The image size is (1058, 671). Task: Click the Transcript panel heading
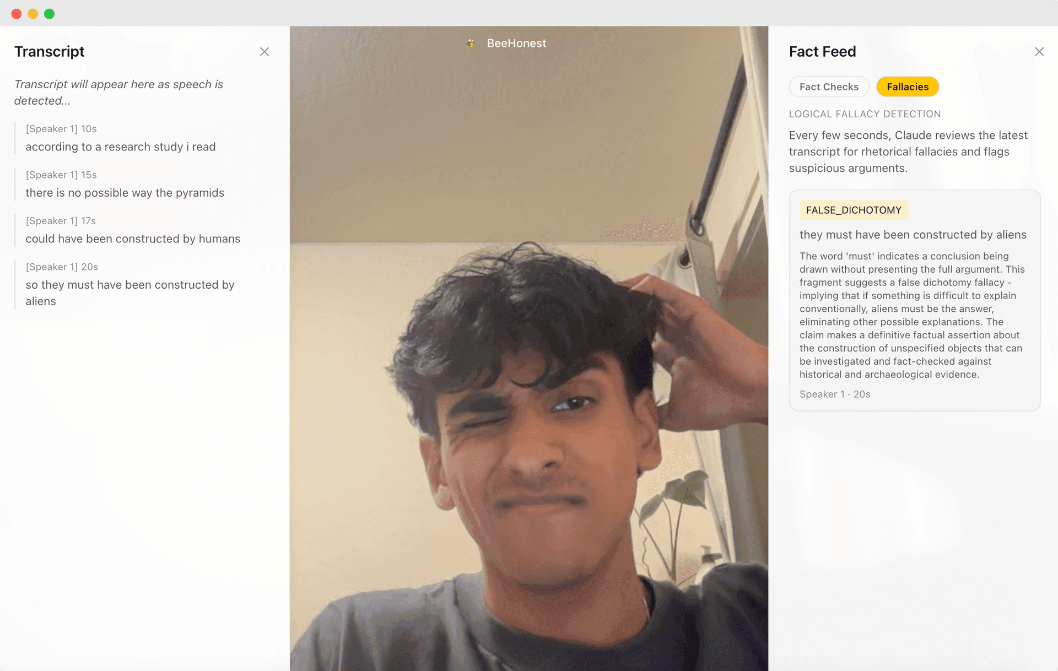tap(50, 51)
